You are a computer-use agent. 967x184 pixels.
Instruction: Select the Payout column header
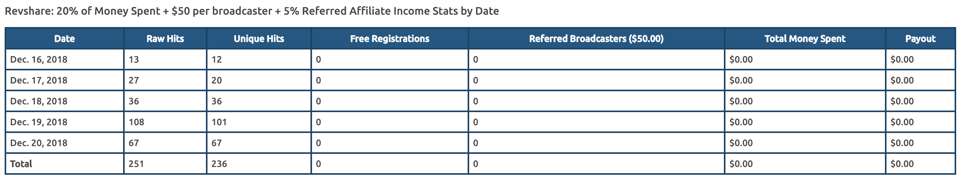(920, 39)
